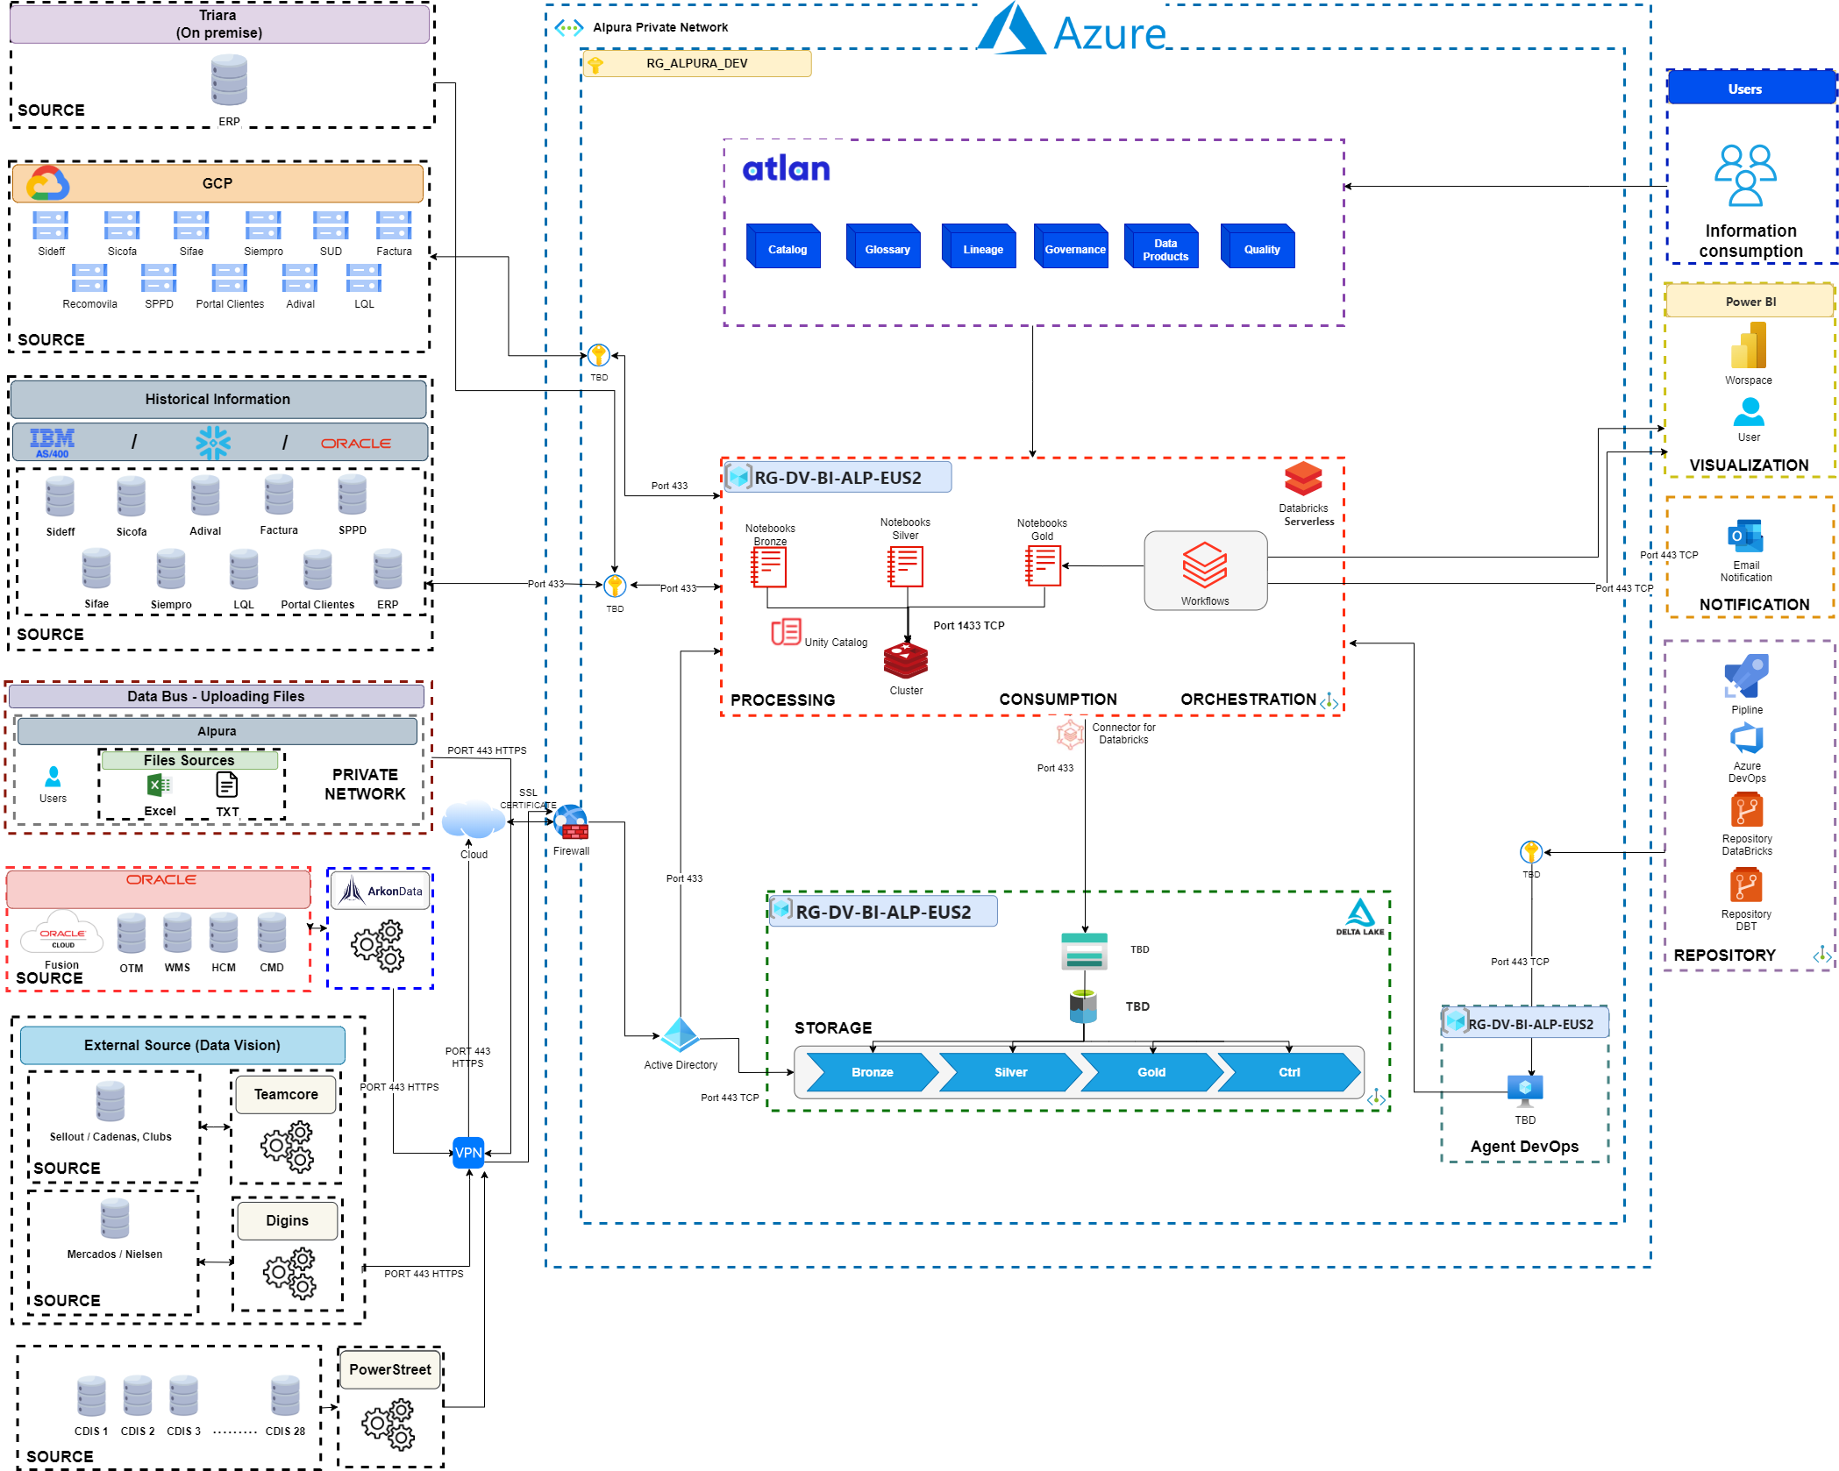1839x1471 pixels.
Task: Click the atlan Lineage block
Action: point(979,246)
